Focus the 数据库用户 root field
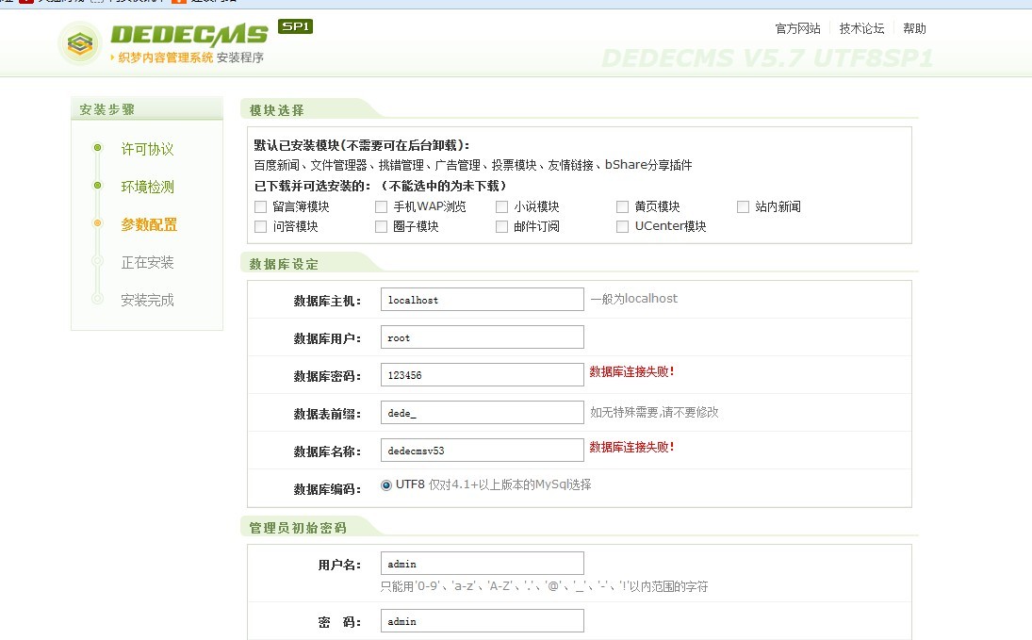Screen dimensions: 1032x640 tap(482, 337)
